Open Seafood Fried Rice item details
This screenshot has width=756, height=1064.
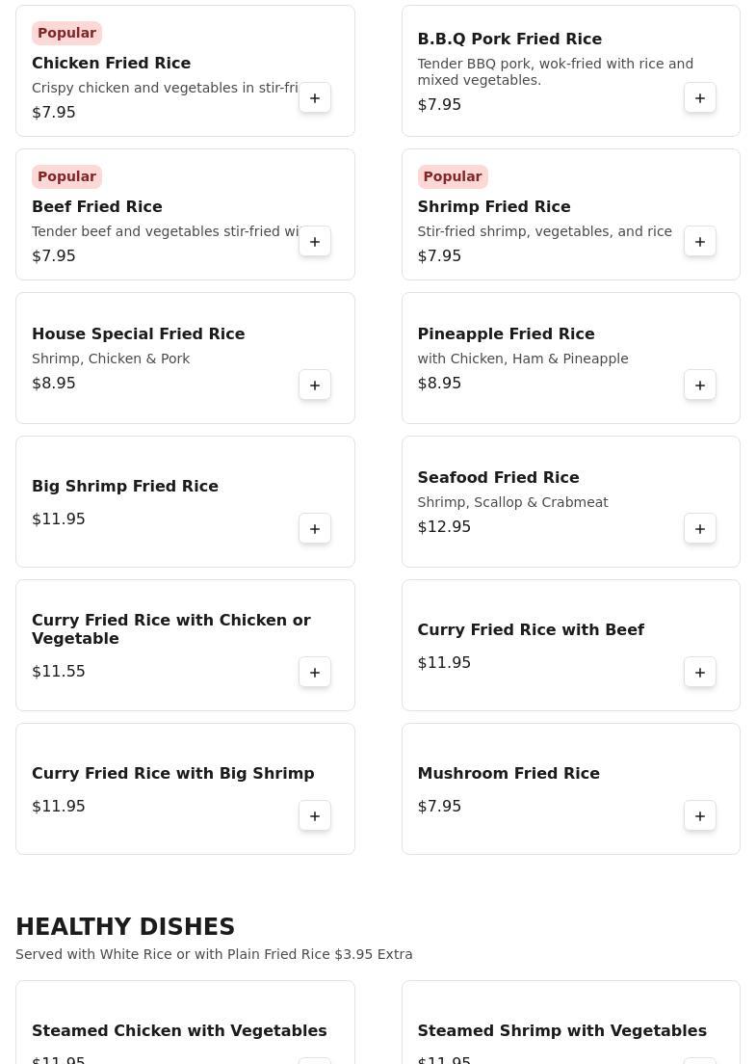[x=498, y=478]
